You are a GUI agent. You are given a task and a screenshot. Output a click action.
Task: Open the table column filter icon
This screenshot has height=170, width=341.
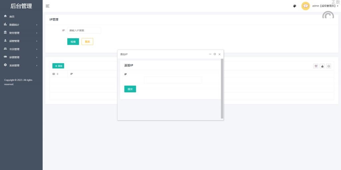click(316, 66)
